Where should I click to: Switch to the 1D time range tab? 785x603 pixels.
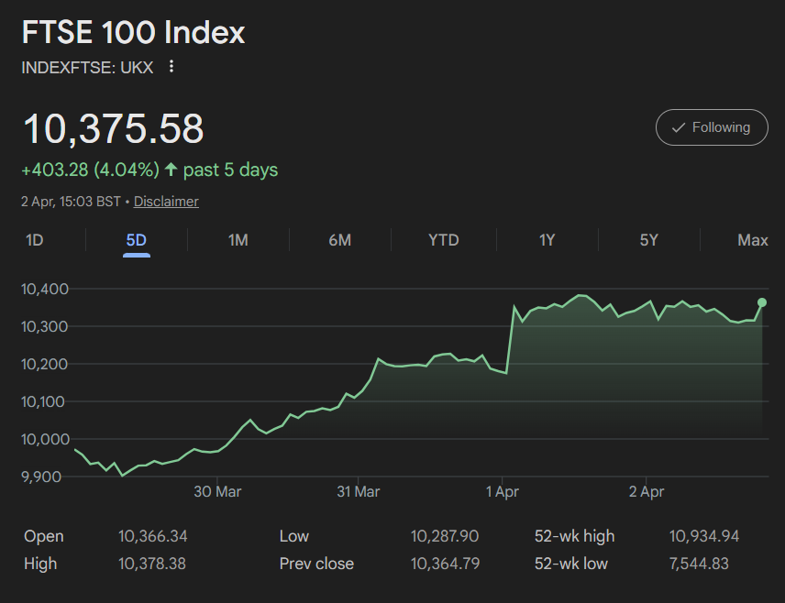coord(35,240)
